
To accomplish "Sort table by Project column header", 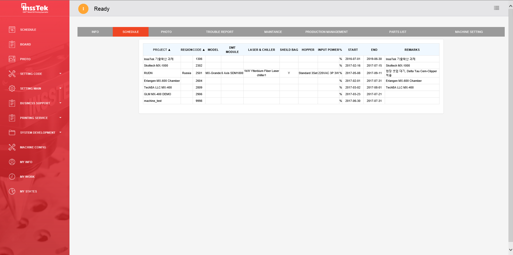I will [x=161, y=50].
